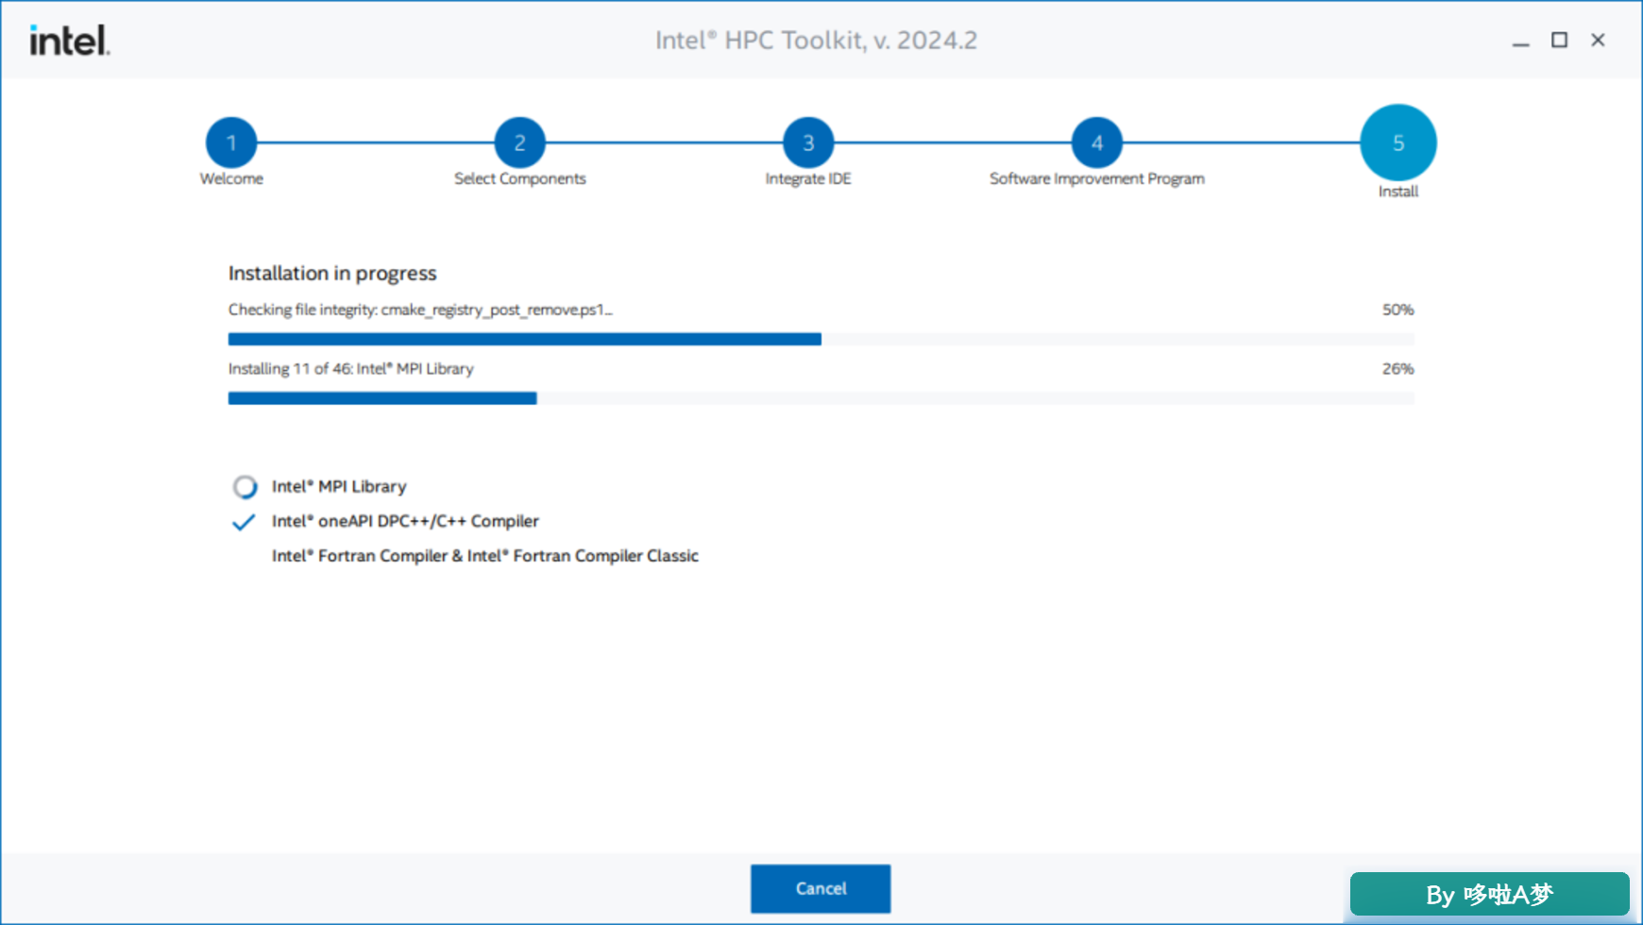Click the Installing 11 of 46 status text
The width and height of the screenshot is (1643, 925).
tap(351, 369)
